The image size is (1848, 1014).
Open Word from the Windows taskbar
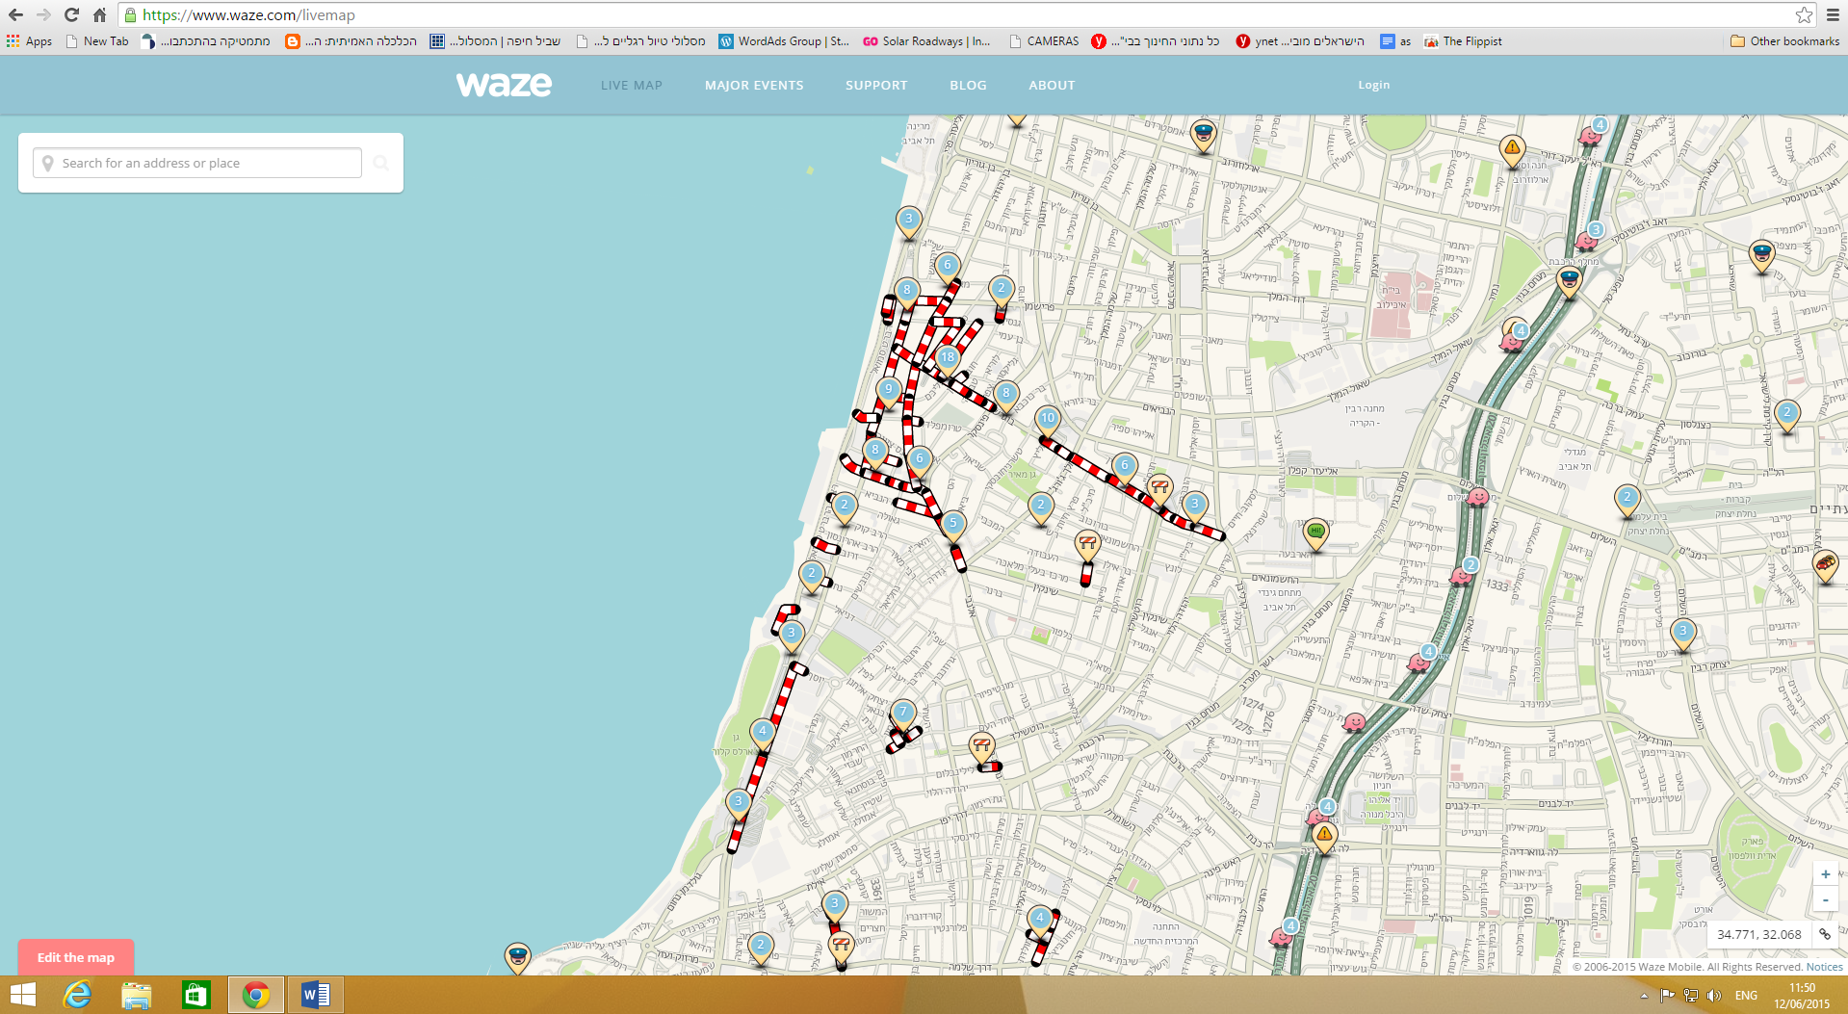tap(315, 995)
